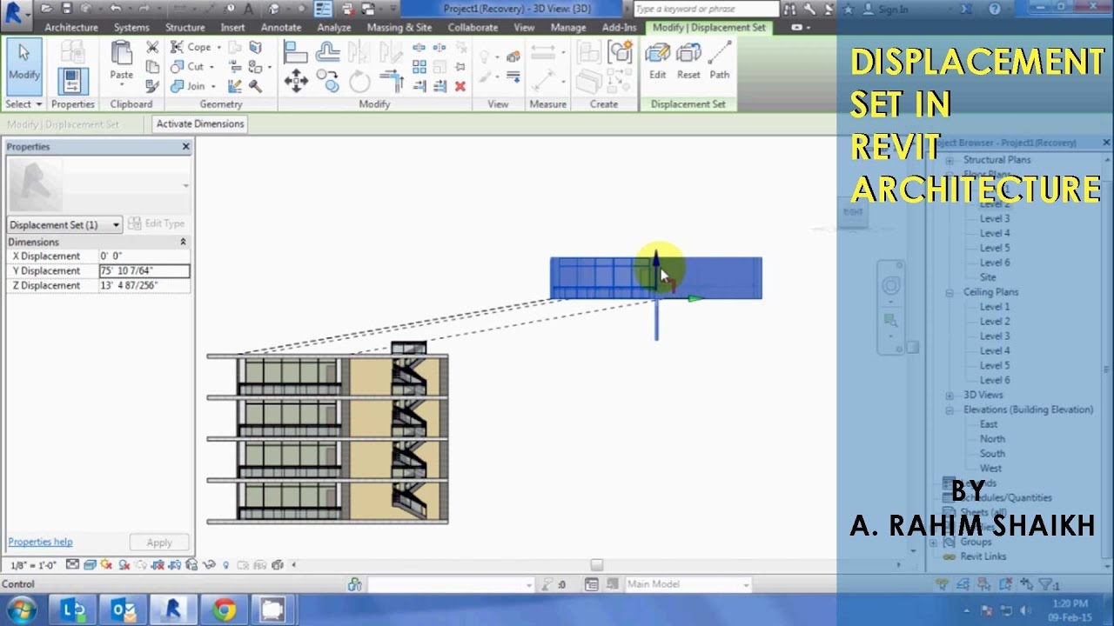Open Outlook from the taskbar

point(123,610)
